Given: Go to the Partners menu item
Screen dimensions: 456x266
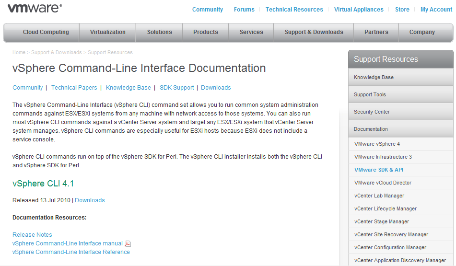Looking at the screenshot, I should 376,32.
